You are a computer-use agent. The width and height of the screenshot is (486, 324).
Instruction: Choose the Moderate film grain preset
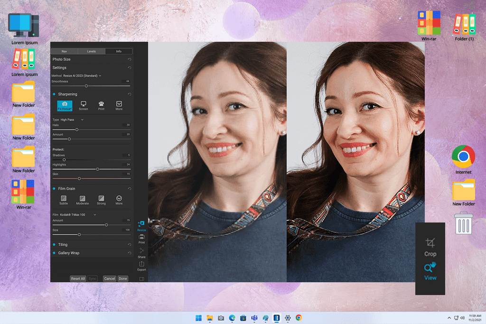(83, 200)
